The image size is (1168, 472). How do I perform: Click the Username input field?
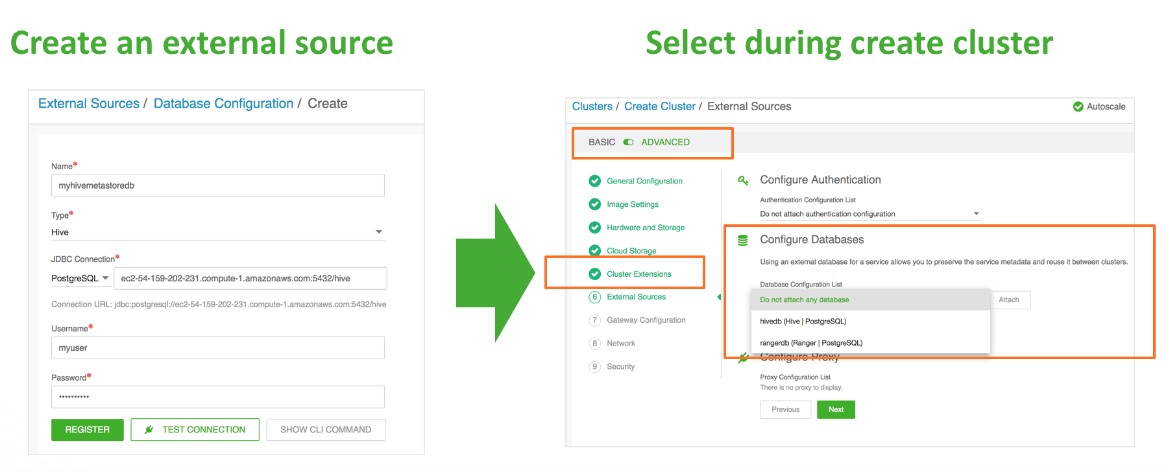[217, 348]
